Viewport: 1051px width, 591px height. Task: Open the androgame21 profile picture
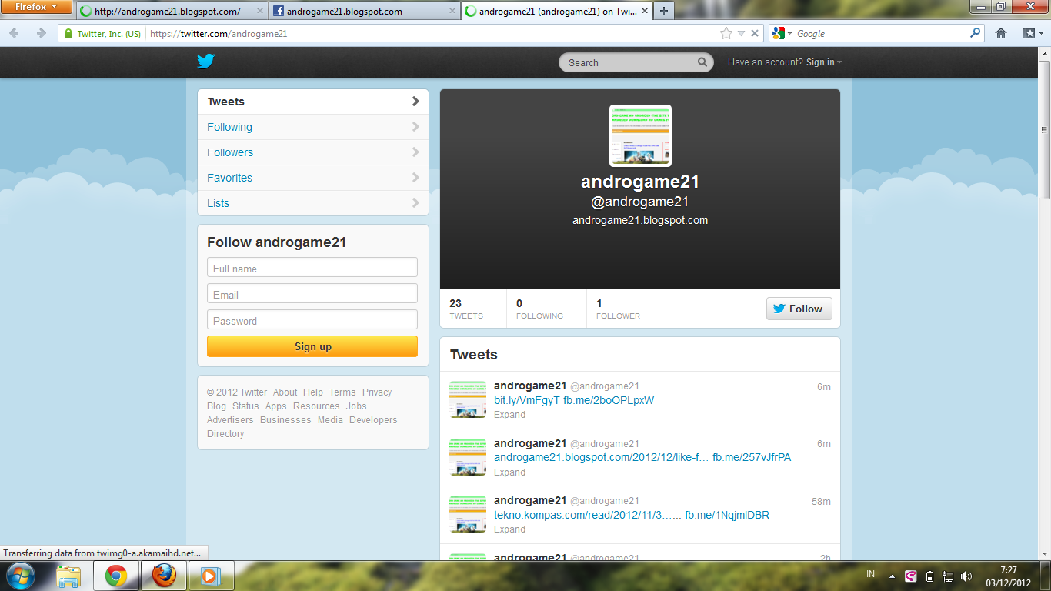click(640, 135)
